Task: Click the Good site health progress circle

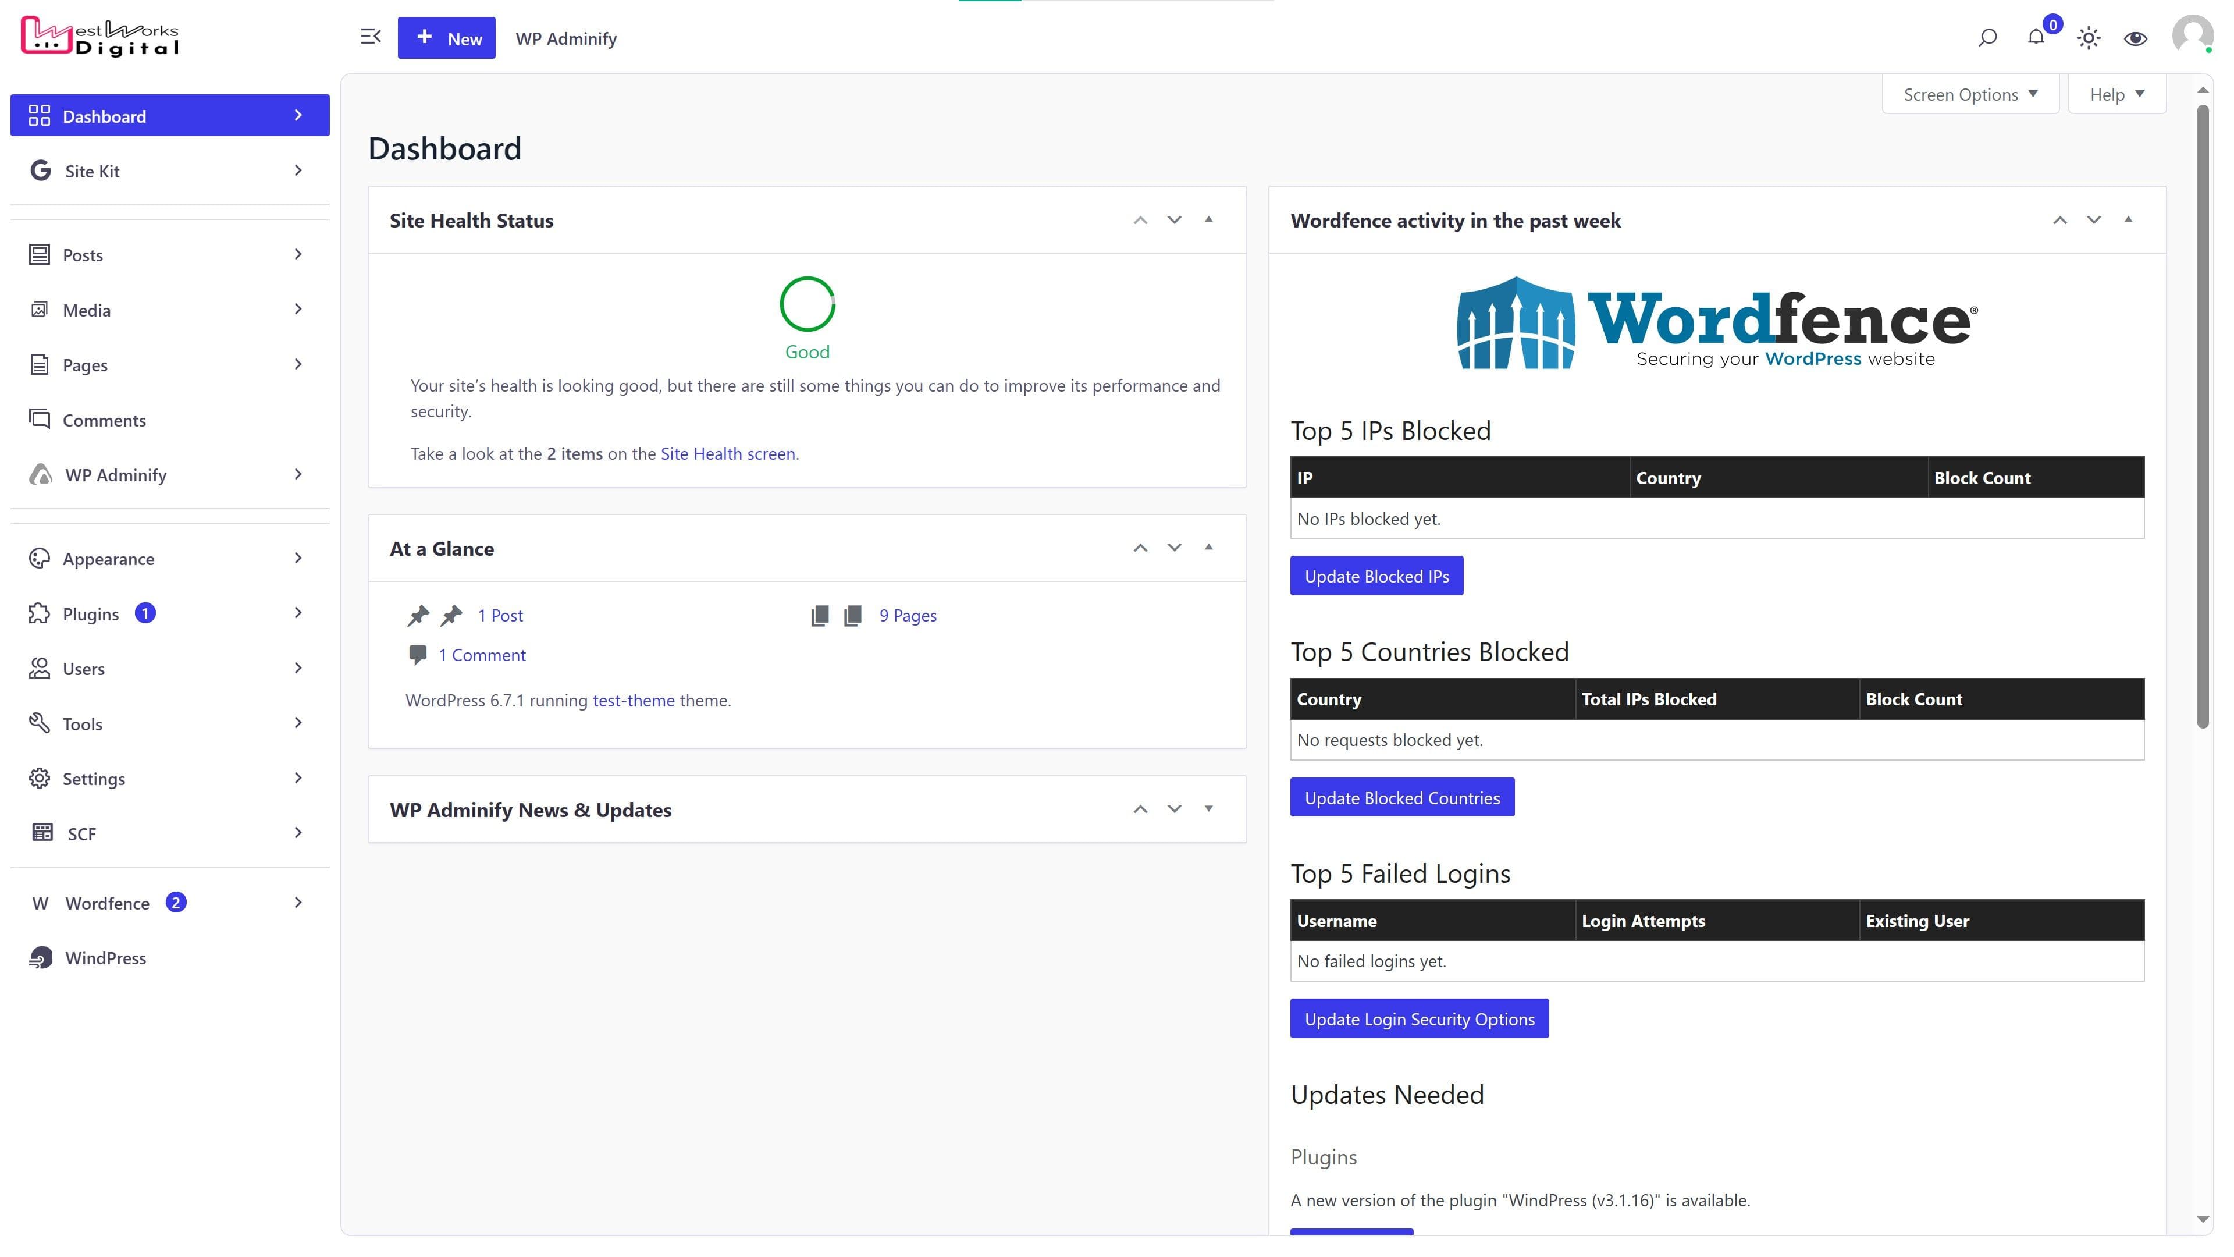Action: (x=806, y=304)
